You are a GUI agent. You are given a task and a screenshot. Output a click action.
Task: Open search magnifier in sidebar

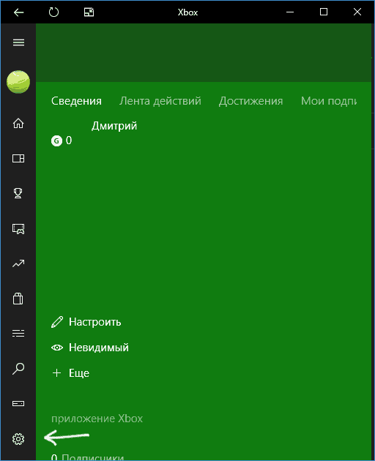(18, 368)
